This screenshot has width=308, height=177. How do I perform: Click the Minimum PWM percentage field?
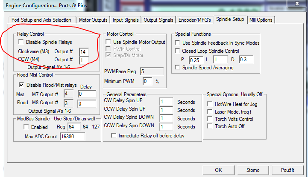tap(147, 81)
